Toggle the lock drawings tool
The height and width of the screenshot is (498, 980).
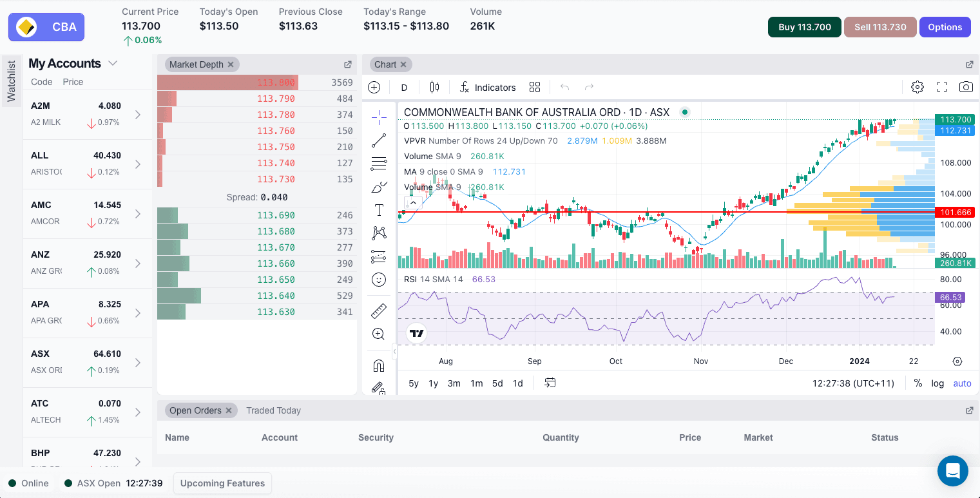(379, 388)
